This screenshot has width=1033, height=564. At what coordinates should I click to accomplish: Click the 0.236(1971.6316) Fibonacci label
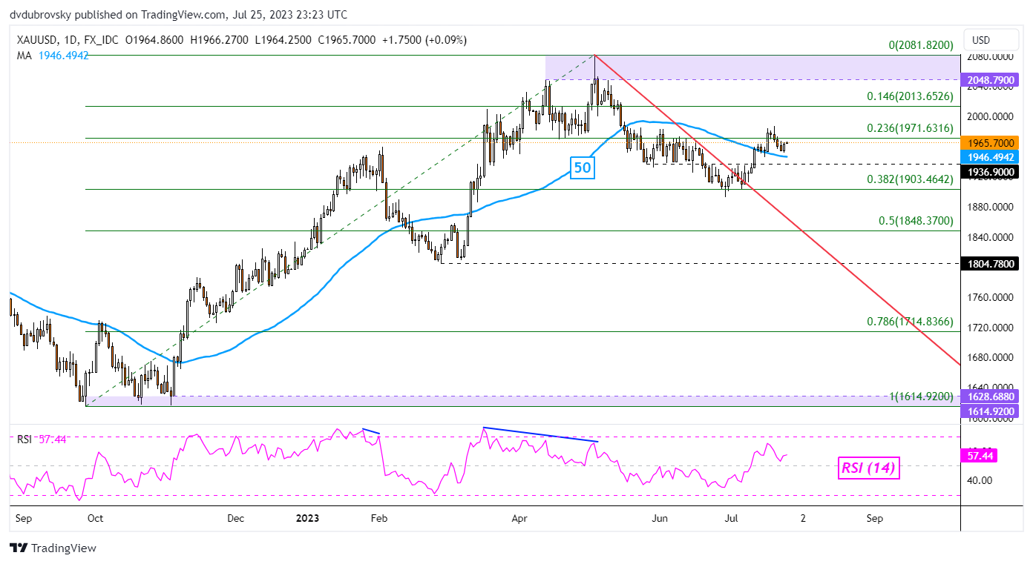point(910,128)
